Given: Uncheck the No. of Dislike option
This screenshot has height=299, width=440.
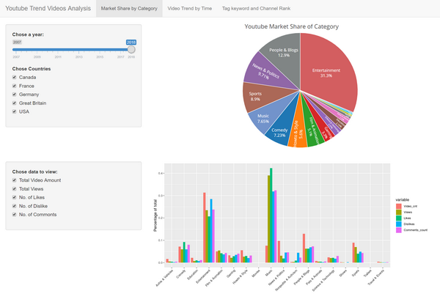Looking at the screenshot, I should point(14,206).
